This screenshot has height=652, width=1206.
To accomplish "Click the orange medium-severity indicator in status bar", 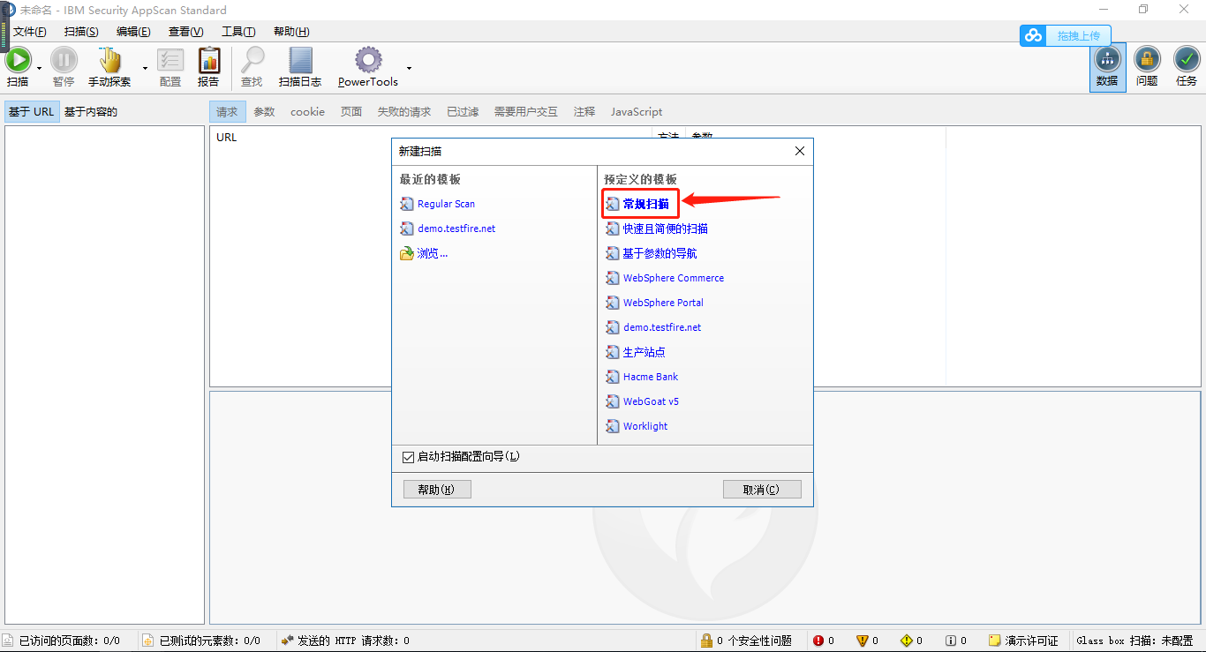I will click(863, 641).
